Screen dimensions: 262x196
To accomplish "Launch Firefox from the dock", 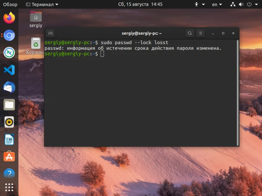I will point(9,18).
